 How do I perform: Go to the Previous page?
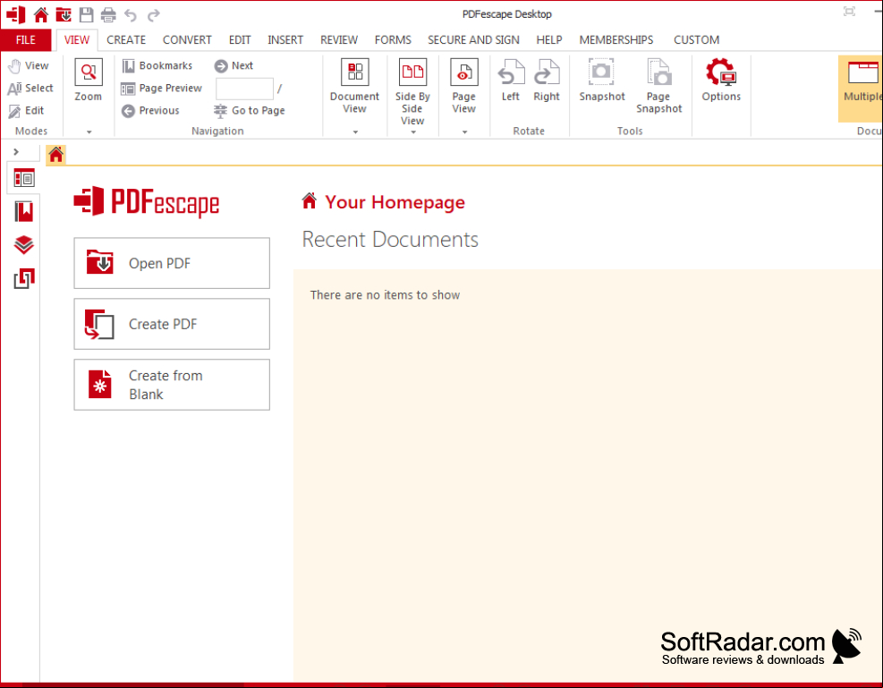pos(150,111)
